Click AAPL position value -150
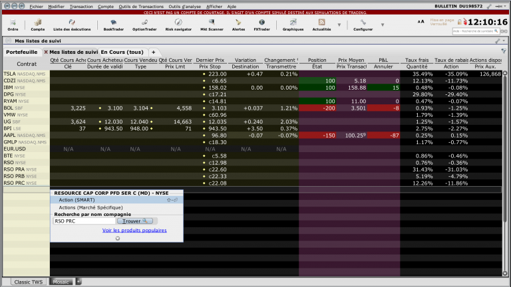The width and height of the screenshot is (511, 287). pyautogui.click(x=317, y=136)
